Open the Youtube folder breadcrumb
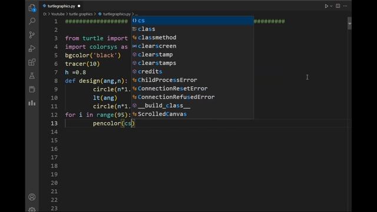This screenshot has height=212, width=377. click(58, 14)
